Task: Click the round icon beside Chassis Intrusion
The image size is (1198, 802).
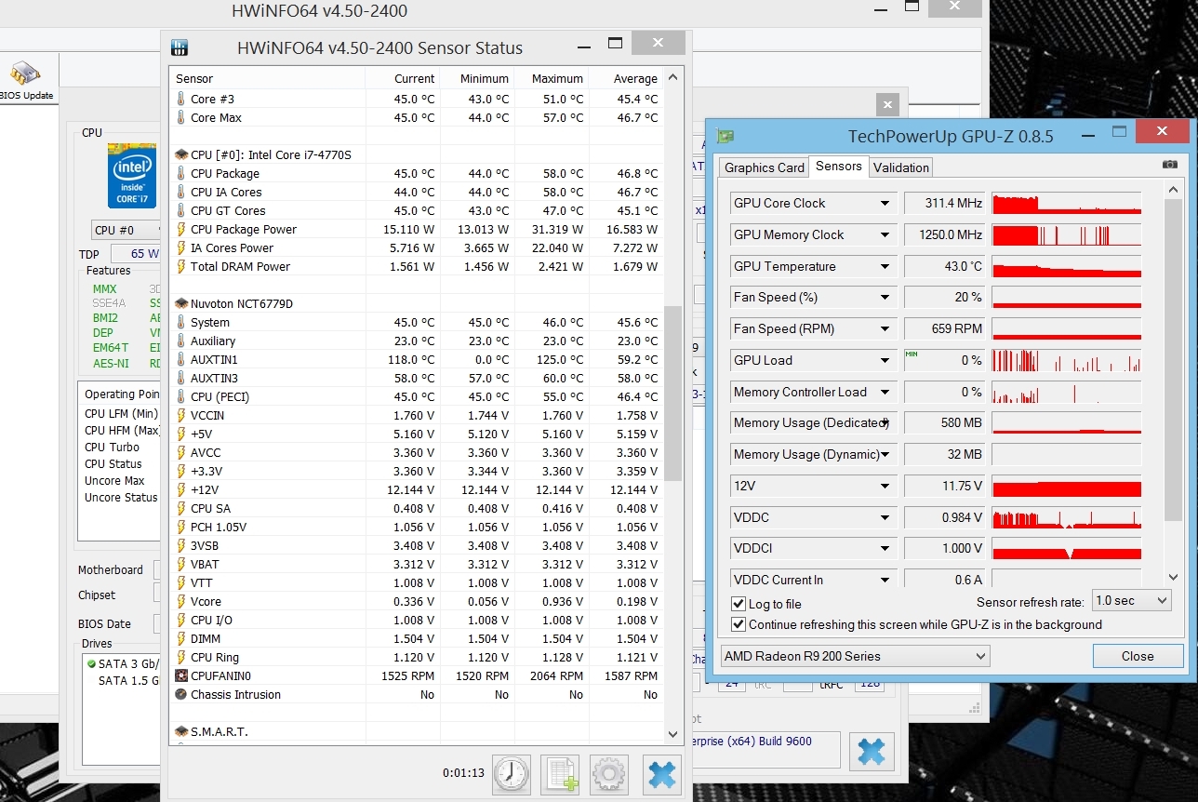Action: coord(180,694)
